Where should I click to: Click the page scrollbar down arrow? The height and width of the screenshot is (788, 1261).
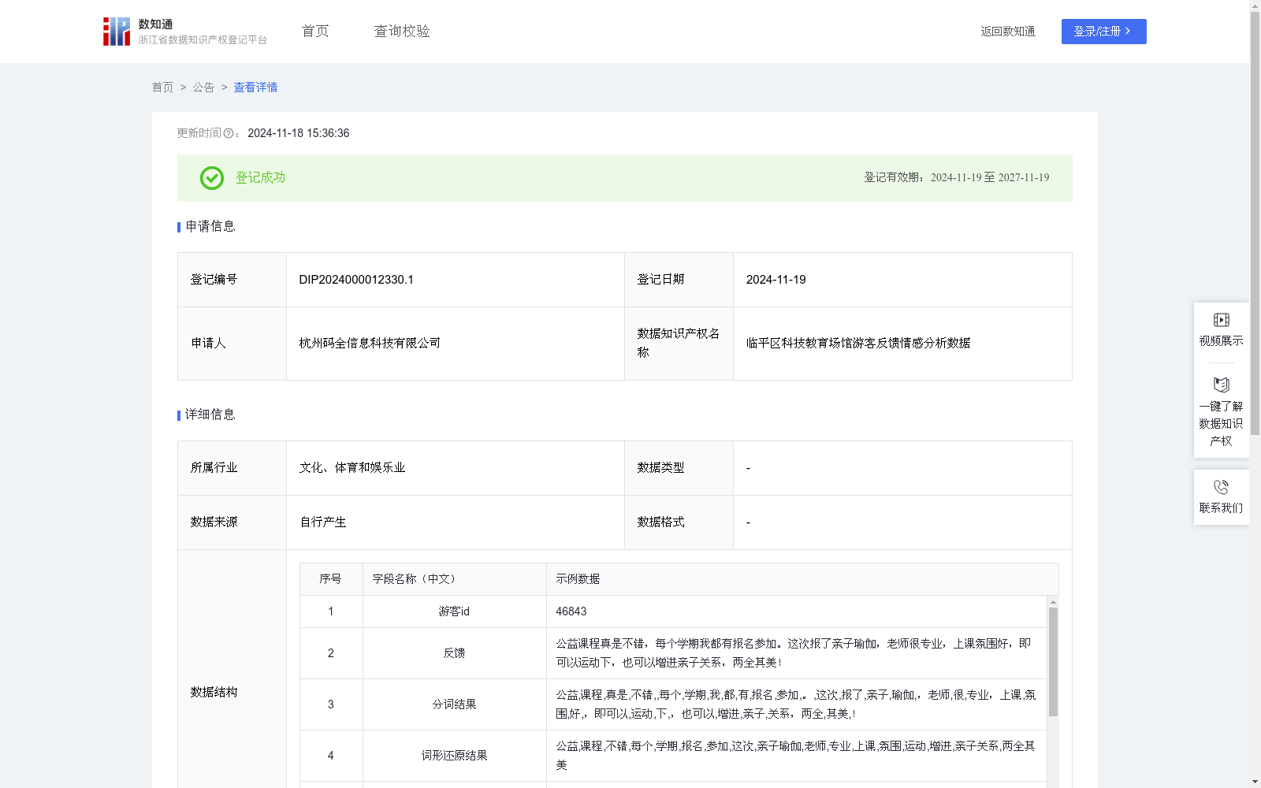pyautogui.click(x=1255, y=782)
